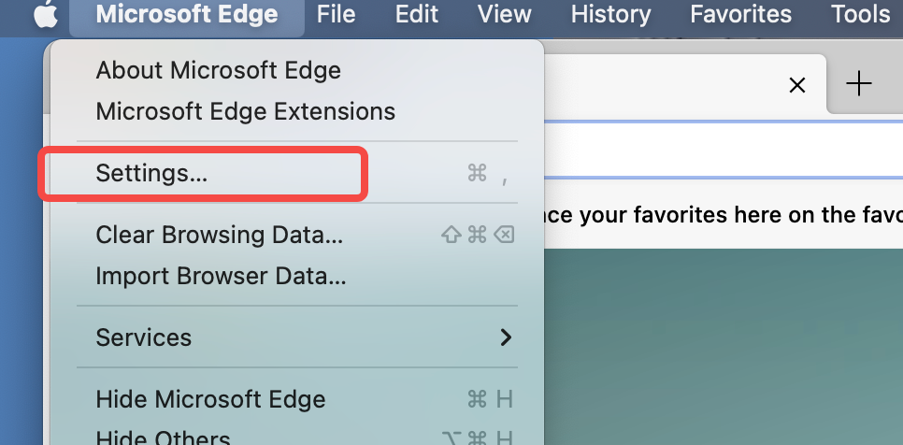Select Clear Browsing Data…
This screenshot has width=903, height=445.
point(219,235)
